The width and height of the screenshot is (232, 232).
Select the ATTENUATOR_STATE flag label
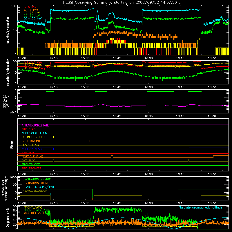click(35, 126)
